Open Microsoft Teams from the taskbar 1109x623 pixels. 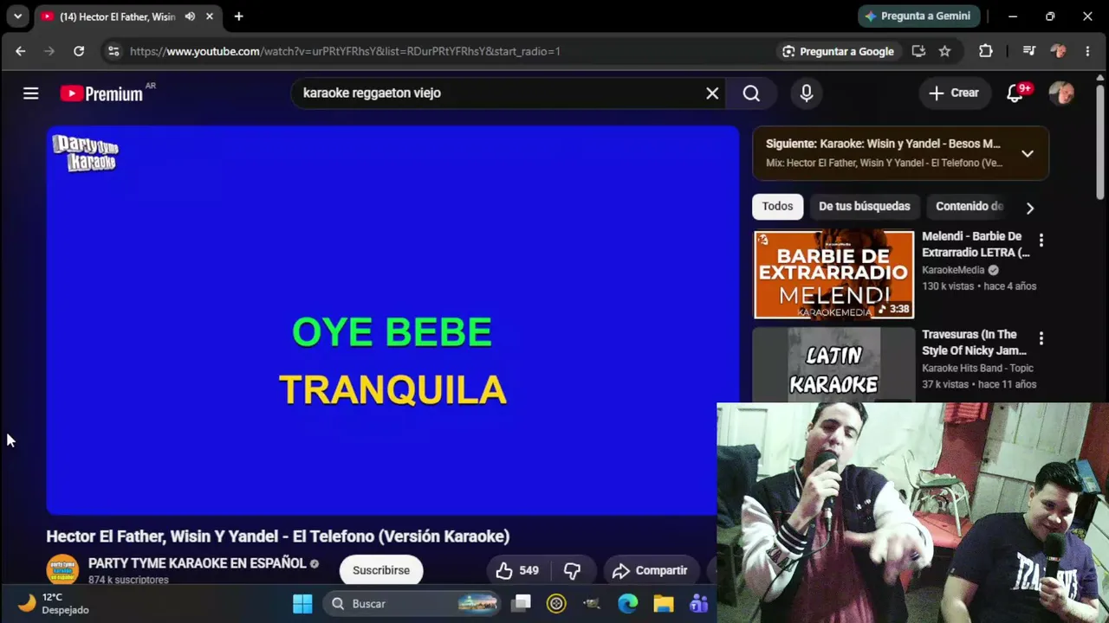698,604
